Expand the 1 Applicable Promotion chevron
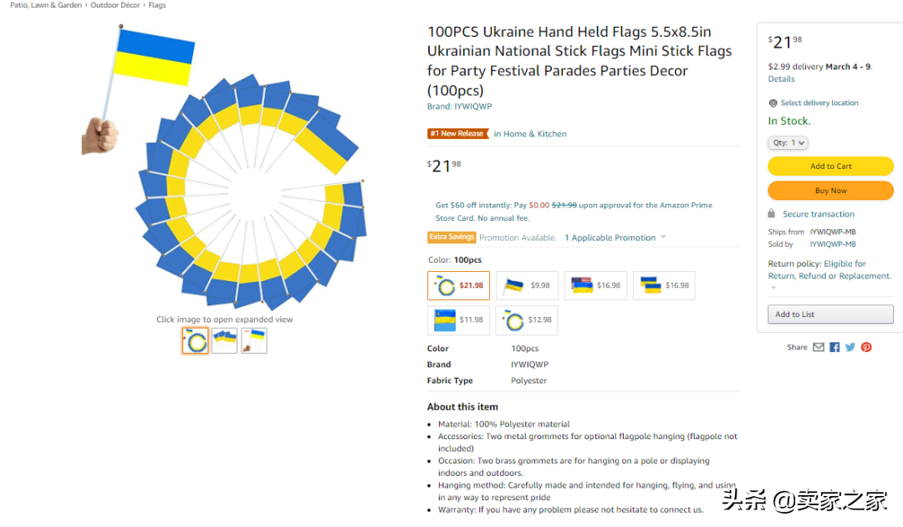Image resolution: width=903 pixels, height=527 pixels. pos(663,237)
